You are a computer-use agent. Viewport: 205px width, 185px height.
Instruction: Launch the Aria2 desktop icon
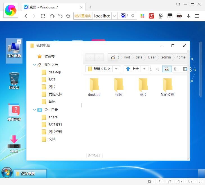click(14, 144)
